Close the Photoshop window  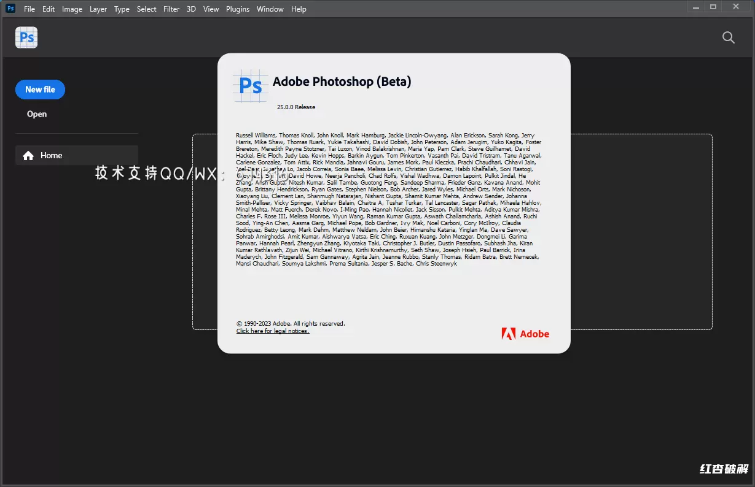point(737,7)
